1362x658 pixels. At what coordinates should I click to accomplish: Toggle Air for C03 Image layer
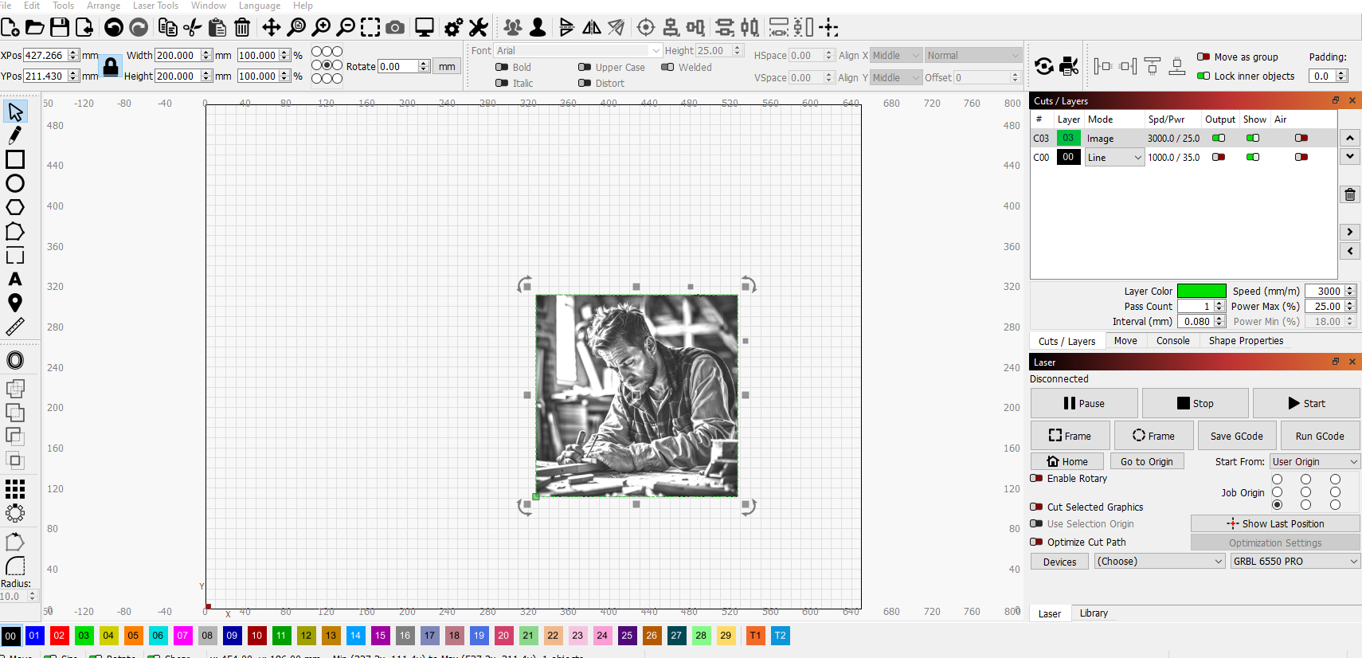pos(1301,138)
